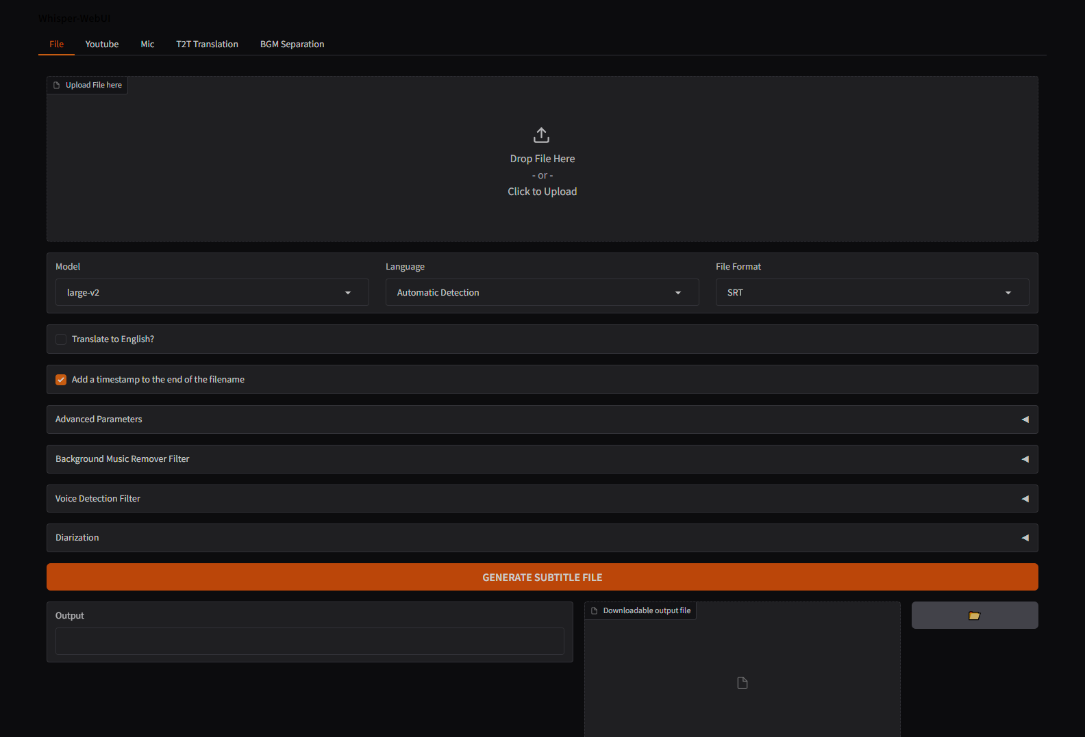Image resolution: width=1085 pixels, height=737 pixels.
Task: Expand the Diarization section
Action: [x=542, y=538]
